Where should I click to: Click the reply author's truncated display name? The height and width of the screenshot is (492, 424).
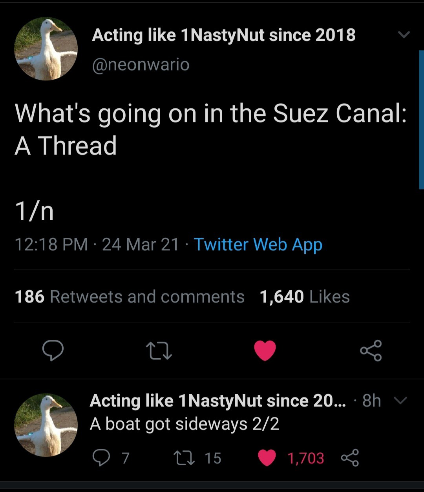(217, 401)
